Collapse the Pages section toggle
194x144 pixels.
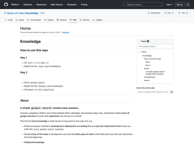tap(139, 41)
